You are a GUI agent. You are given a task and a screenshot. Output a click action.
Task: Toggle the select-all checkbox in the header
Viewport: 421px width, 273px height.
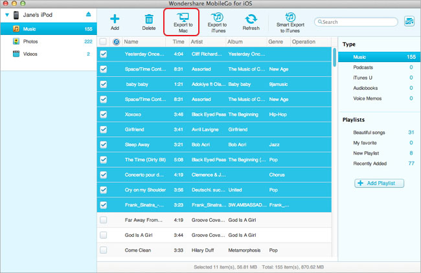pos(103,42)
